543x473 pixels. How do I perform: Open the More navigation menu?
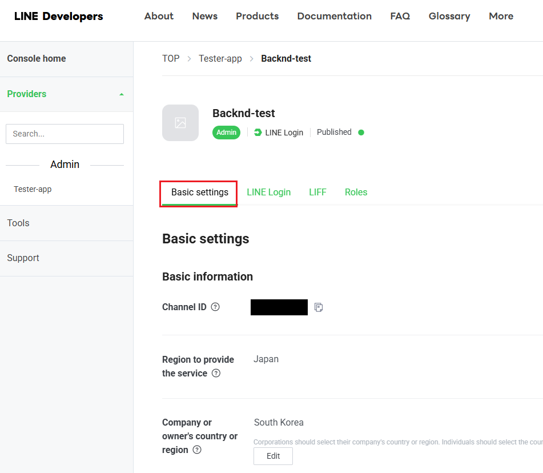pyautogui.click(x=501, y=16)
